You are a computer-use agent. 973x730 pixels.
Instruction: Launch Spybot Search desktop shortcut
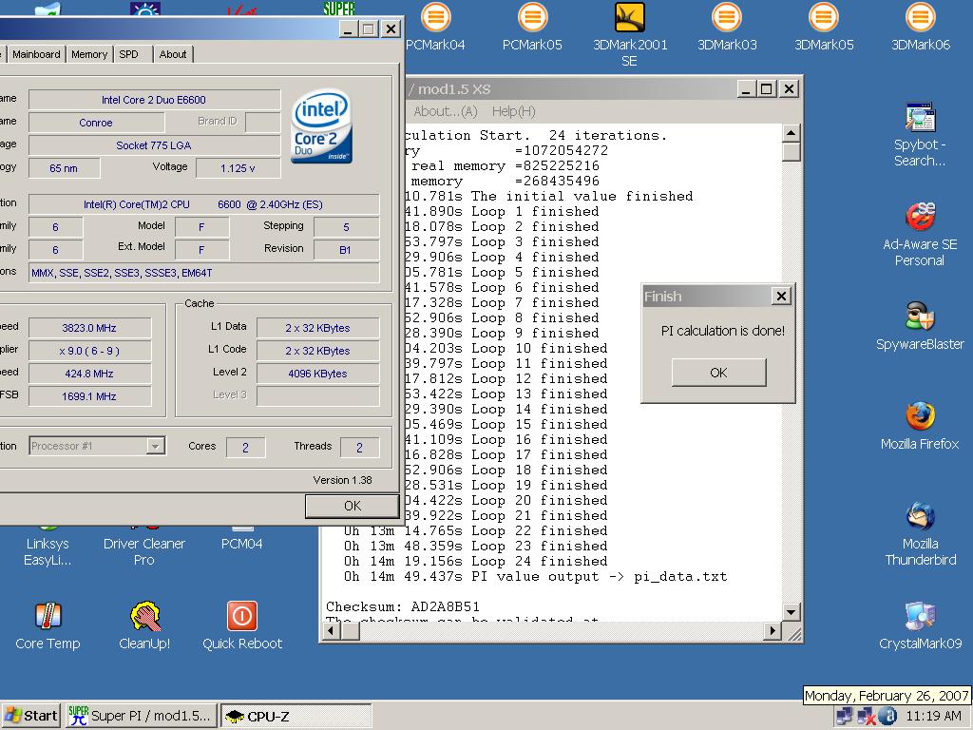pos(920,134)
